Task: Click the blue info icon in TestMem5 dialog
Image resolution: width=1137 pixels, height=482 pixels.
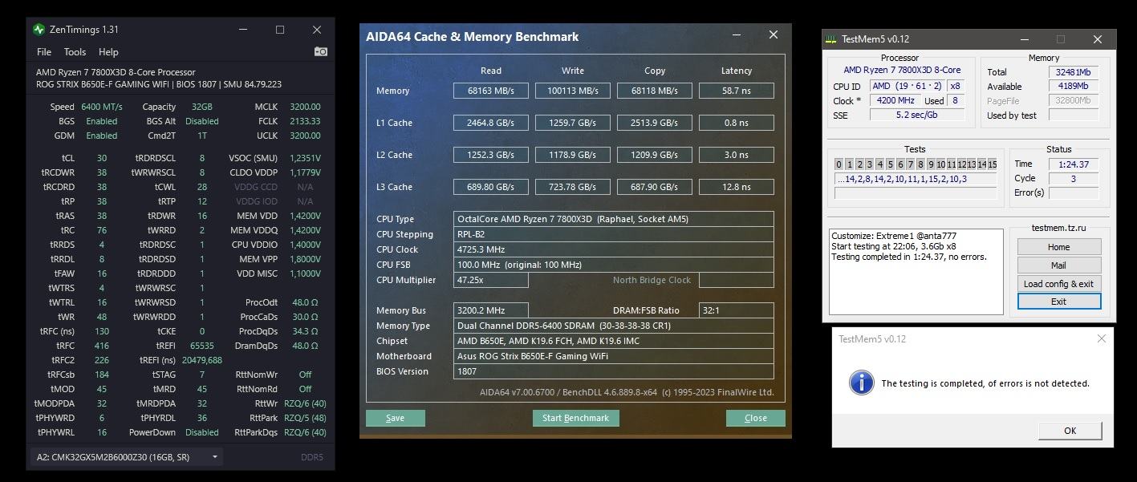Action: [x=861, y=383]
